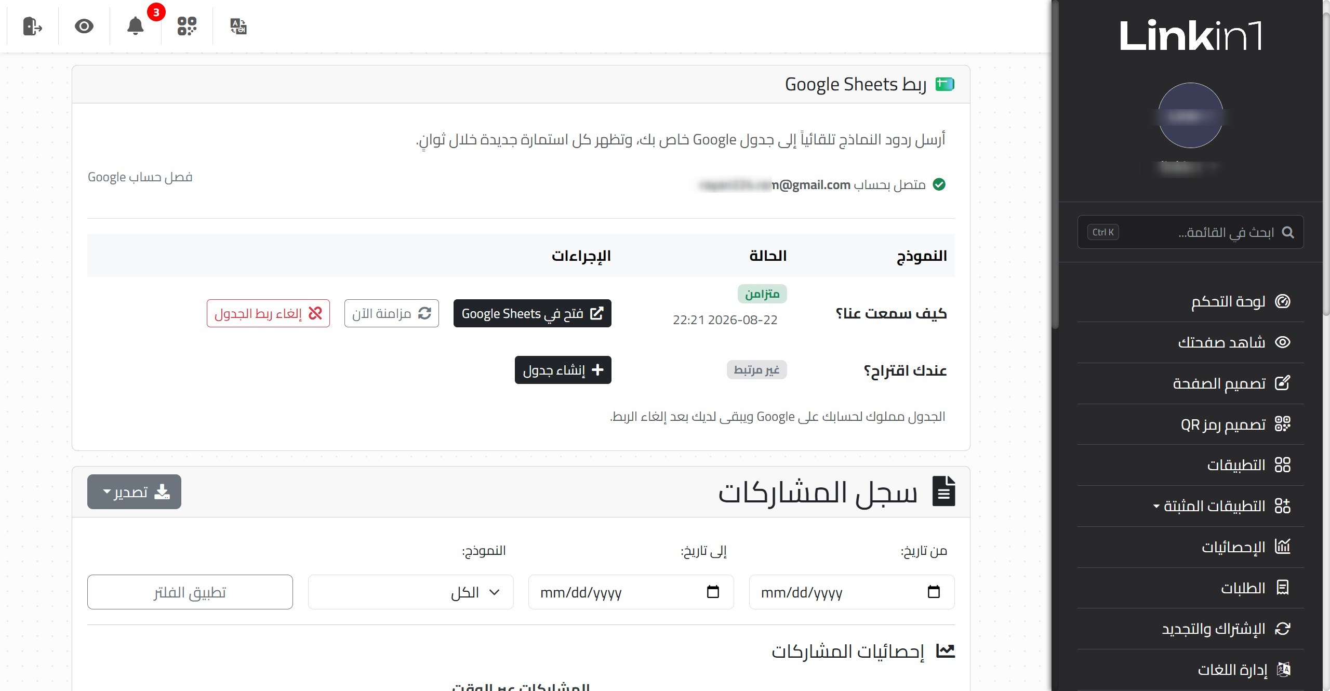Click the الإجراءات column header
Viewport: 1330px width, 691px height.
pyautogui.click(x=581, y=256)
